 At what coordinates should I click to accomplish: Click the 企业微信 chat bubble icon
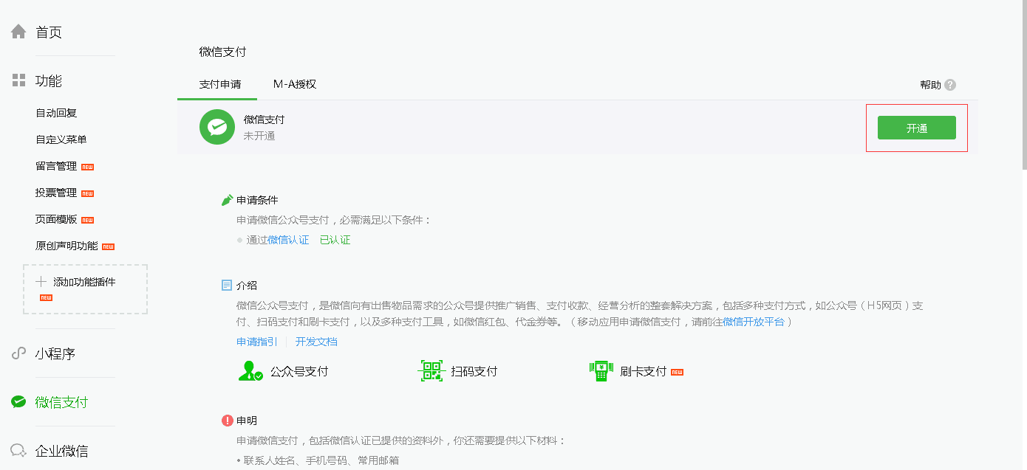point(18,450)
